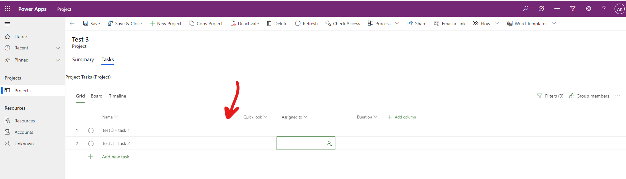Expand the Recent section chevron
626x179 pixels.
[58, 48]
